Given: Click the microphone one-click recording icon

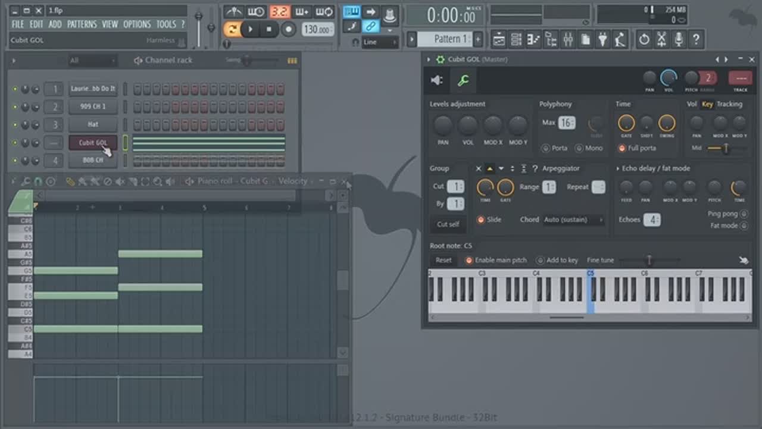Looking at the screenshot, I should pos(679,40).
